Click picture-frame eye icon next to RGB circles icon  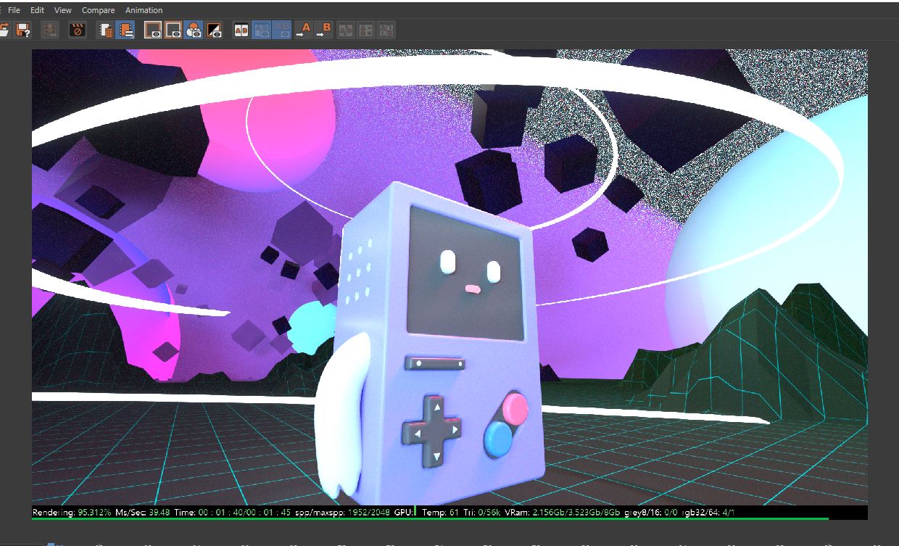pyautogui.click(x=174, y=30)
